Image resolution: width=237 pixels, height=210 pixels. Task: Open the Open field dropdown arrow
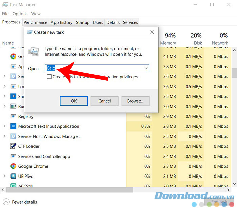click(x=146, y=68)
